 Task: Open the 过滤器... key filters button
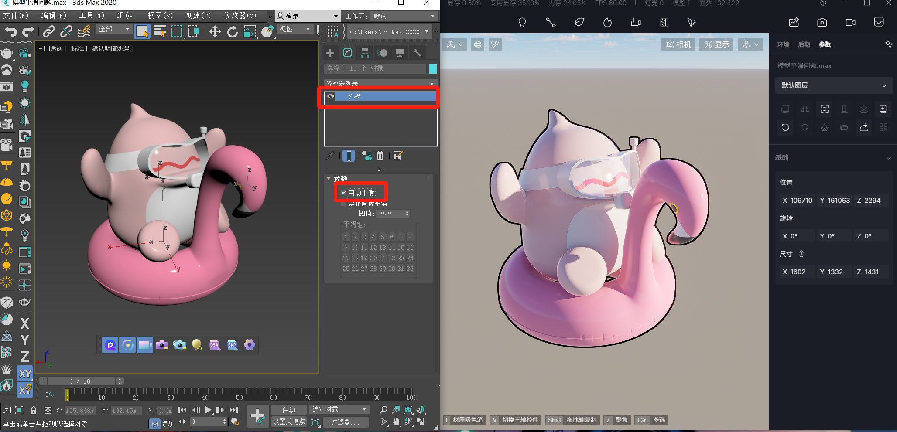click(345, 422)
